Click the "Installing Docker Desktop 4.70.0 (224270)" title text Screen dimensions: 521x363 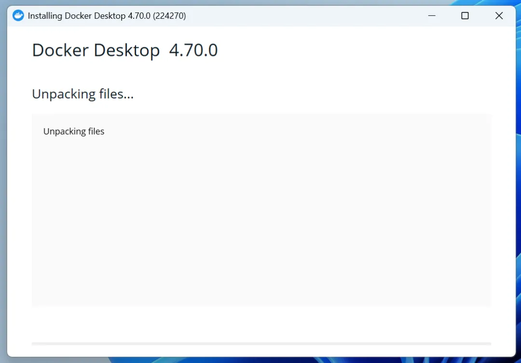[107, 16]
